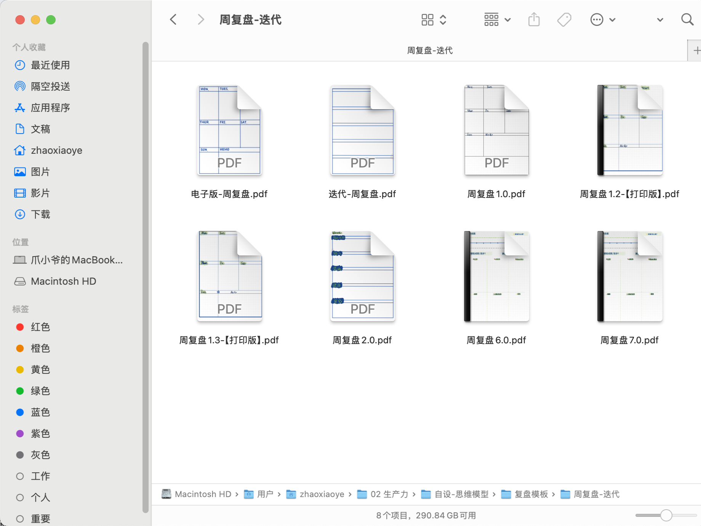Click the yellow minimize window button
This screenshot has height=526, width=701.
35,20
